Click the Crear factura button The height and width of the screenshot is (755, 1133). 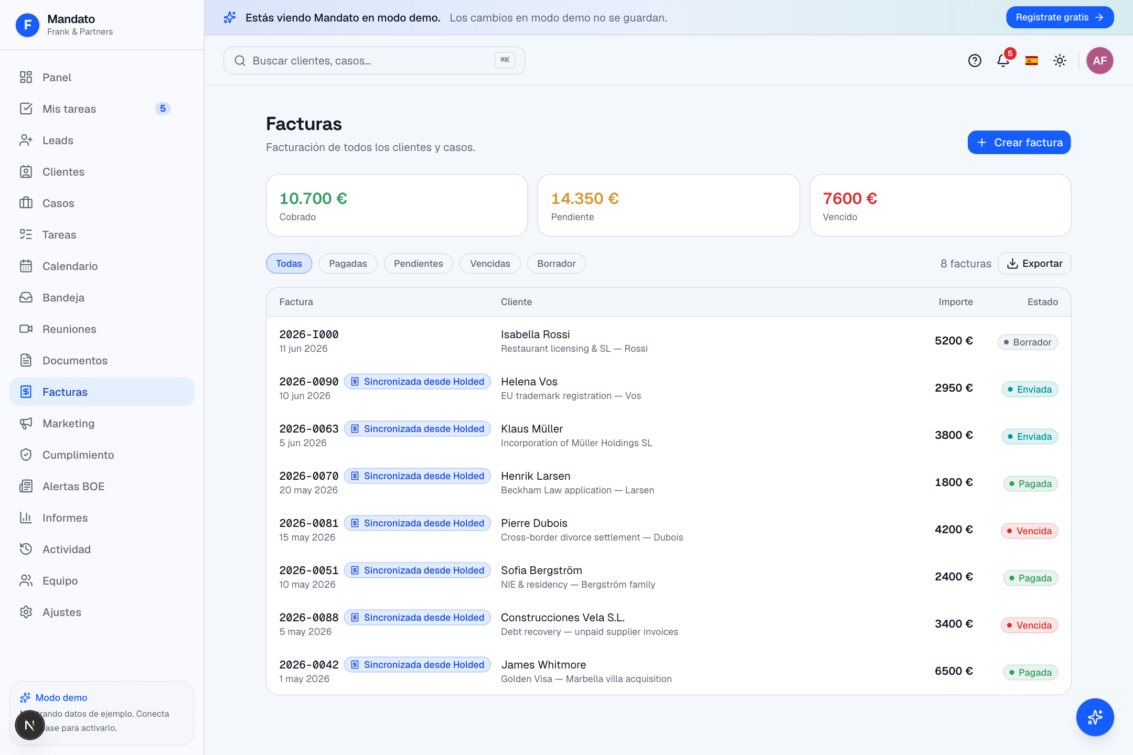point(1019,143)
